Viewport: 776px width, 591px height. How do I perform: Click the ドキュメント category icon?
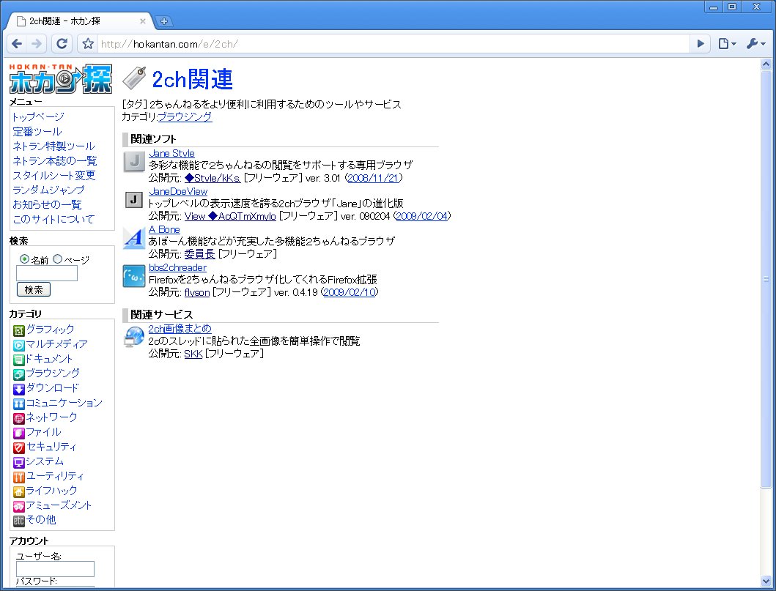tap(18, 360)
